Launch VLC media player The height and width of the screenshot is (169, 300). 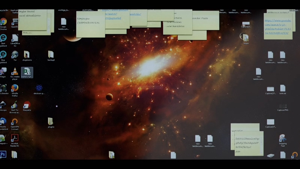[15, 74]
